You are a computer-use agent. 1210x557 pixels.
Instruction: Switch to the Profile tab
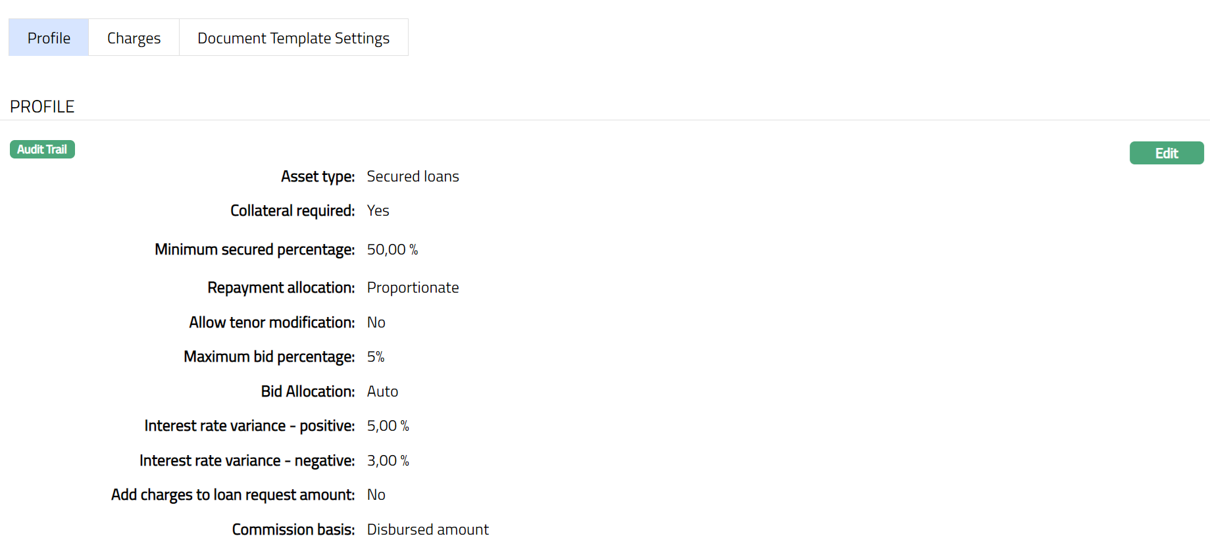pos(49,38)
